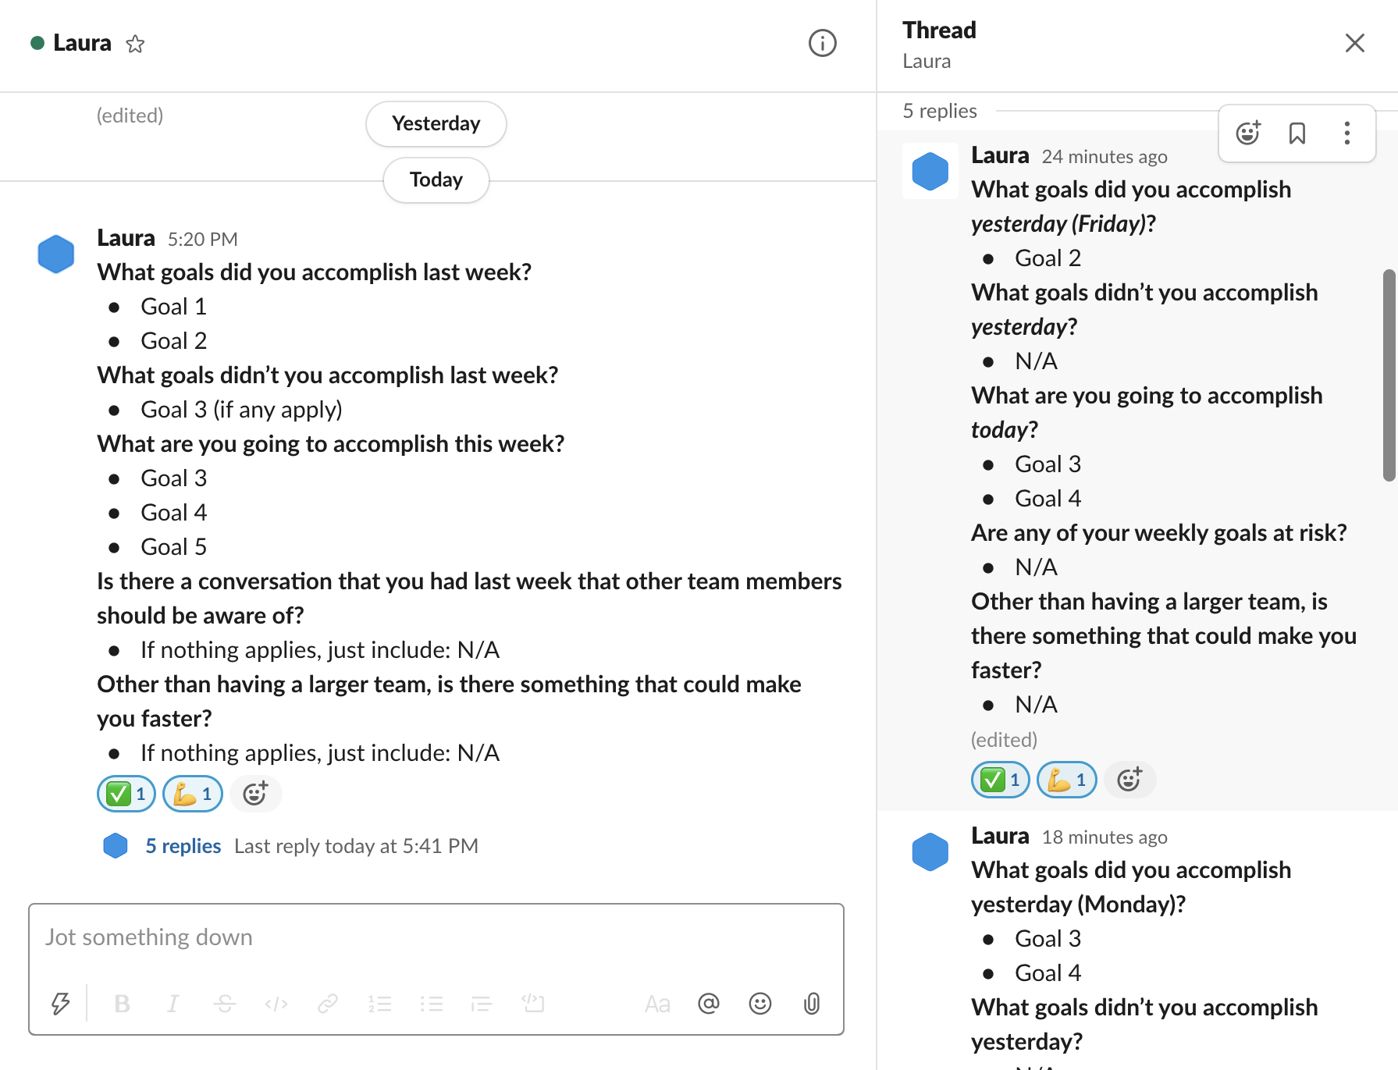Open the 5 replies thread link
1398x1070 pixels.
[x=183, y=846]
